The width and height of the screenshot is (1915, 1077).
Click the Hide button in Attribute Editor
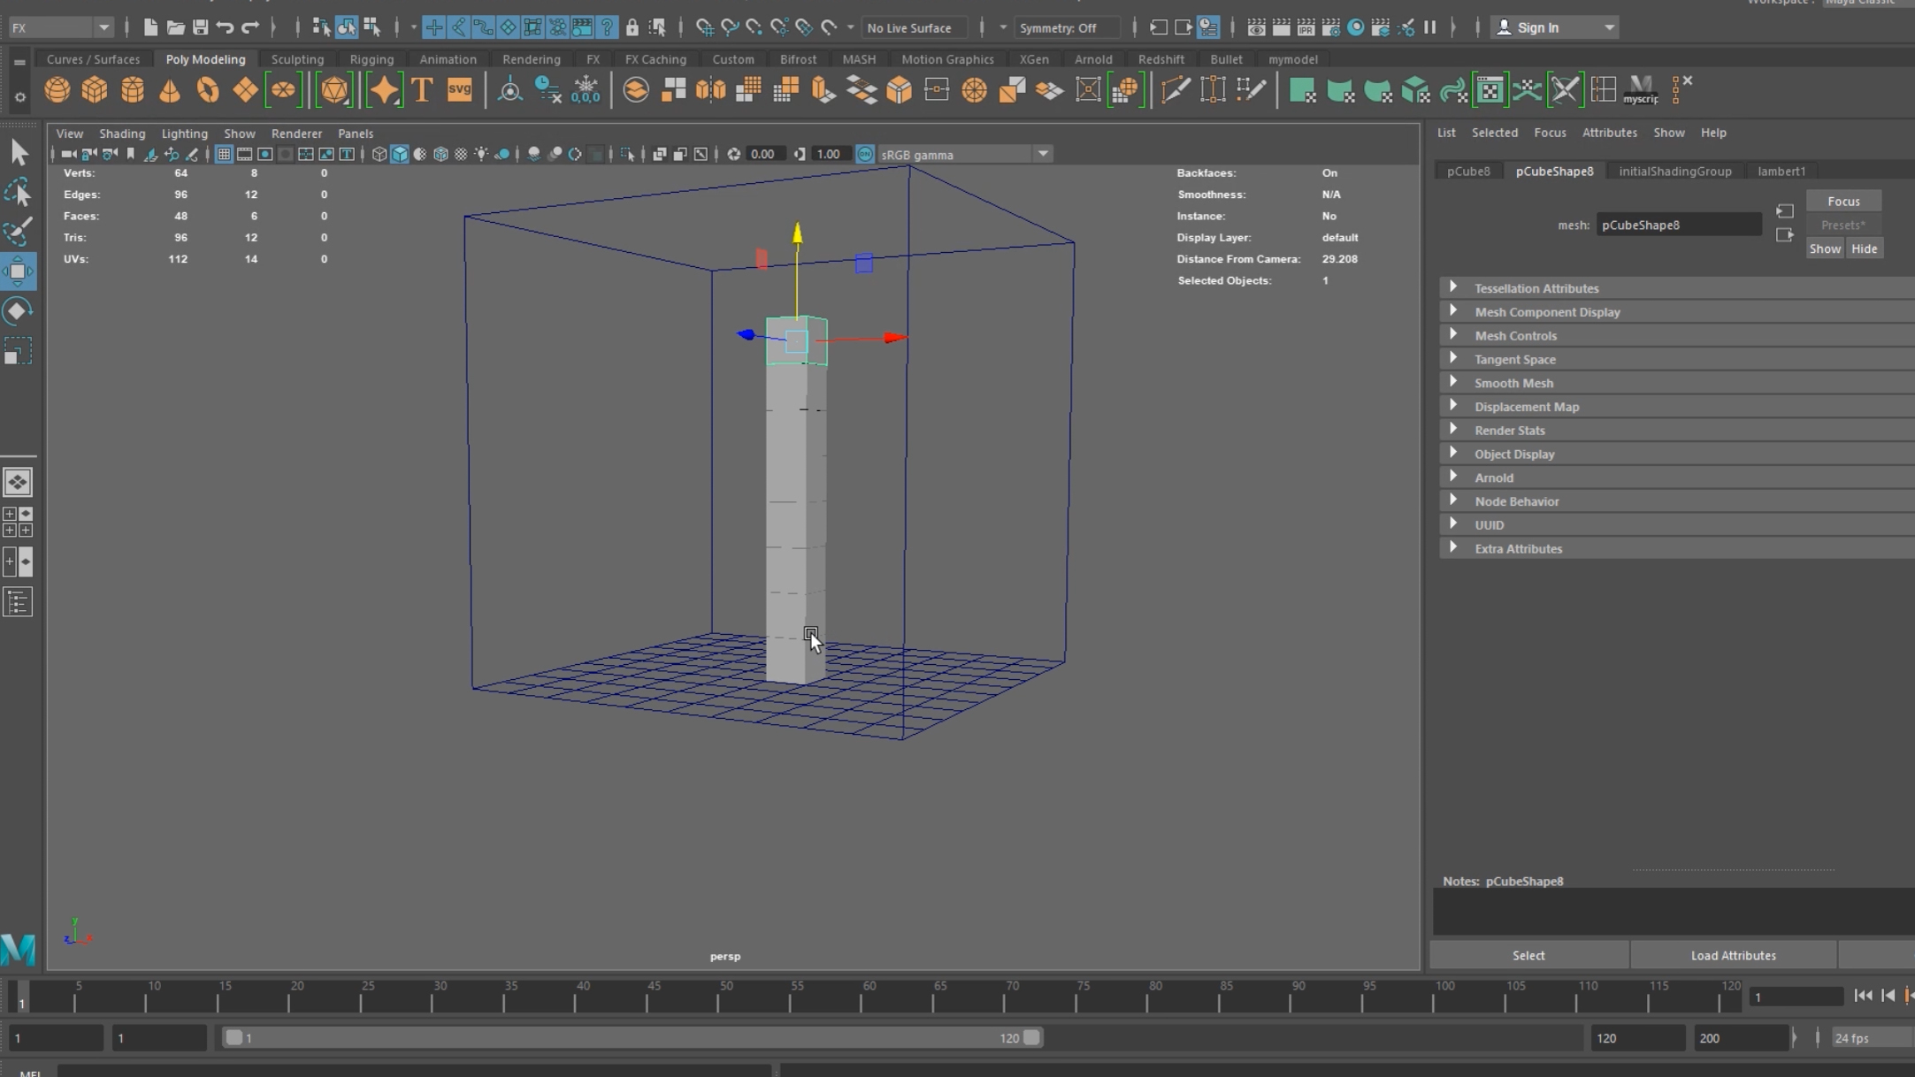1864,248
